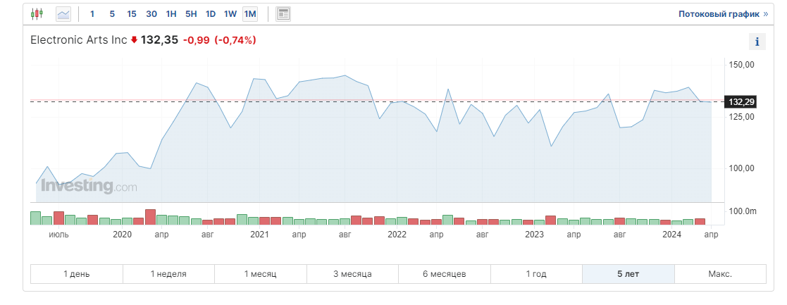Click the 132,35 current price
Screen dimensions: 787x305
click(x=159, y=40)
